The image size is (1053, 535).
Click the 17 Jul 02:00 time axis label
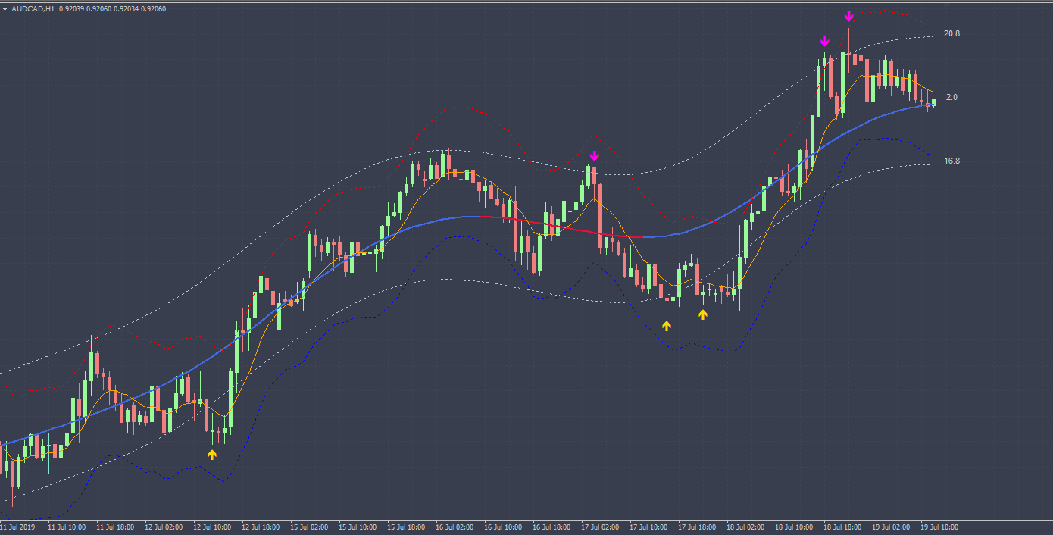tap(600, 527)
